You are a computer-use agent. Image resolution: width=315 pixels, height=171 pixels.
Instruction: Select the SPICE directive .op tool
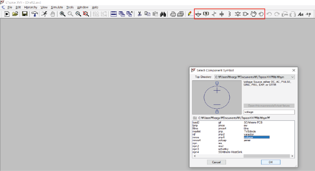coord(308,14)
